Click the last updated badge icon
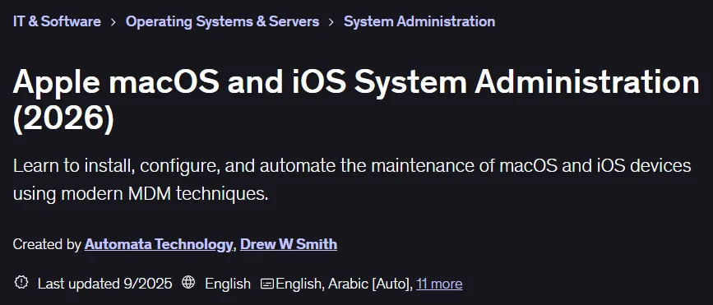The height and width of the screenshot is (305, 713). coord(21,282)
